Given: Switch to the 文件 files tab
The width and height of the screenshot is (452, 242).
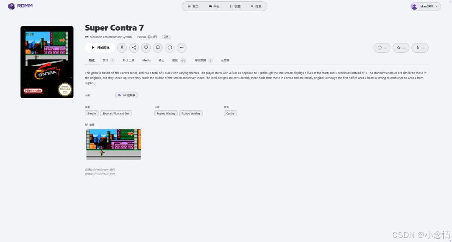Looking at the screenshot, I should tap(108, 61).
